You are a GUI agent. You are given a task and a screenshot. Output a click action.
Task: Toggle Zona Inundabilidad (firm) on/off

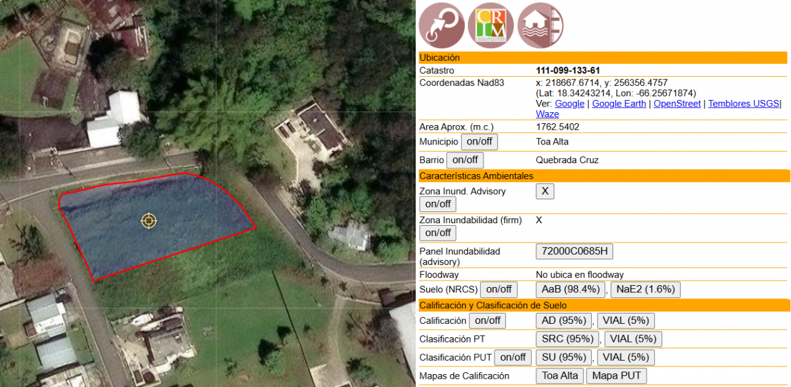click(x=438, y=233)
